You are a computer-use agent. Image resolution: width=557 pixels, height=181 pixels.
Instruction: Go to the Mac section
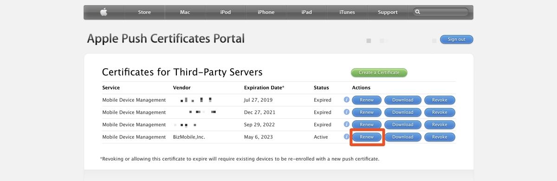(x=185, y=12)
